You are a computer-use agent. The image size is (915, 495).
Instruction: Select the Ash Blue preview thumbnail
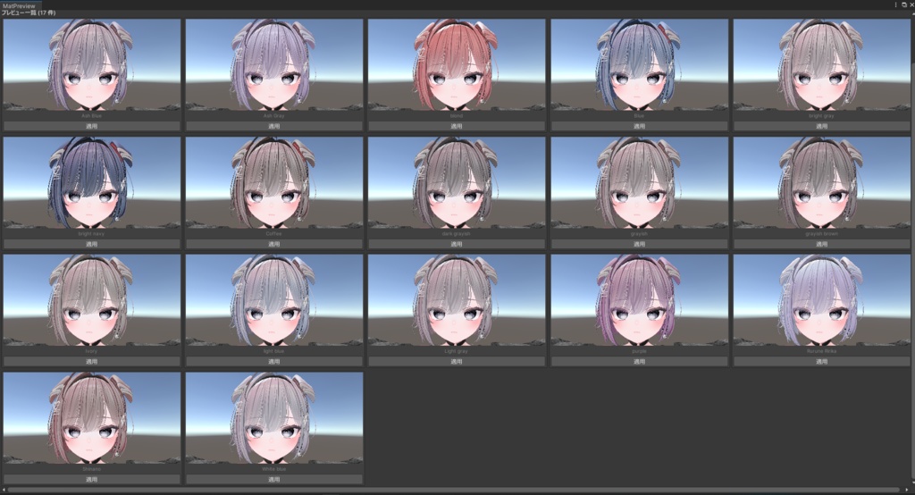coord(92,65)
